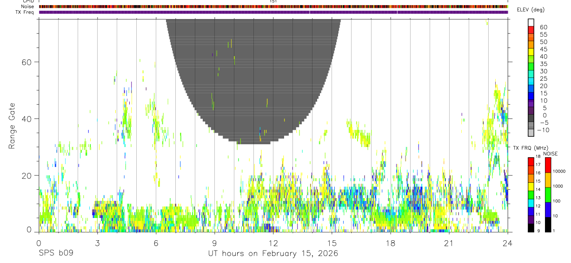Viewport: 571px width, 263px height.
Task: Click the red top segment of the TX FRQ colorbar
Action: click(x=531, y=161)
